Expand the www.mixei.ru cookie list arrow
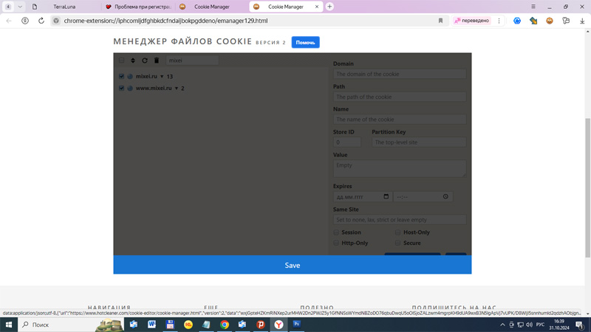The width and height of the screenshot is (591, 332). click(x=177, y=89)
